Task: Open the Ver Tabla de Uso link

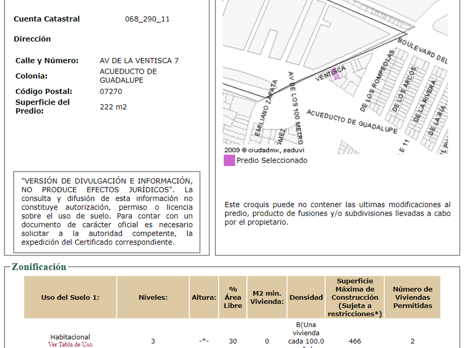Action: click(70, 345)
